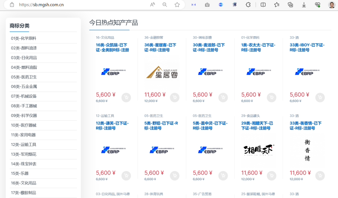Click the round blue extension icon
Image resolution: width=338 pixels, height=198 pixels.
point(221,5)
